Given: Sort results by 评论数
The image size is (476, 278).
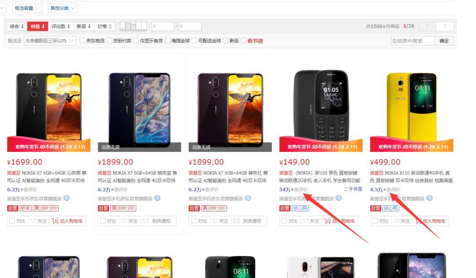Looking at the screenshot, I should [61, 26].
